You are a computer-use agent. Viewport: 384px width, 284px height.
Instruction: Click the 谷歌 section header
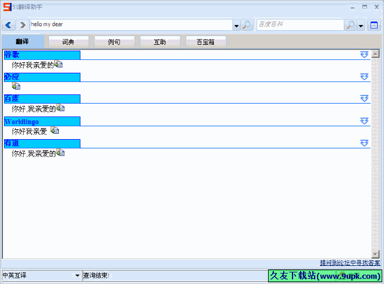[x=42, y=55]
